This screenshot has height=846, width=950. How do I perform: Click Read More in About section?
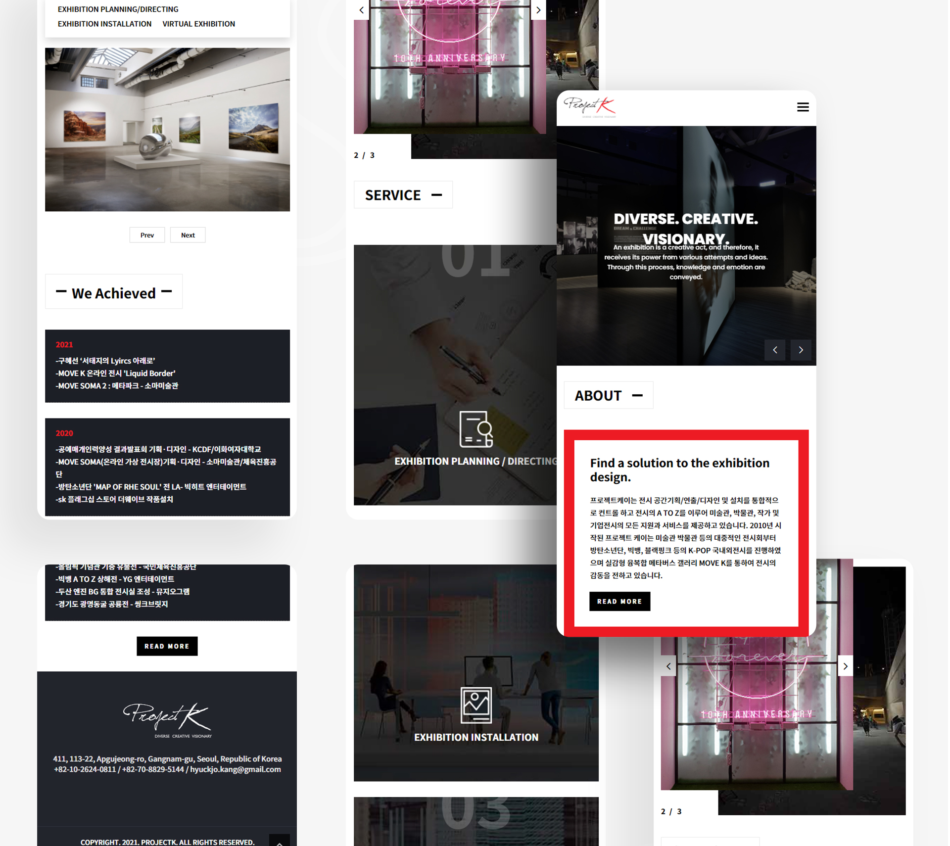(619, 602)
